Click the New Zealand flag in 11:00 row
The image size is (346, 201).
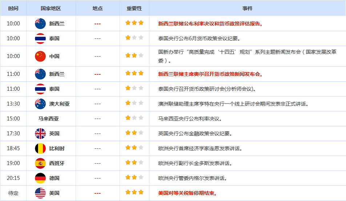coord(40,74)
